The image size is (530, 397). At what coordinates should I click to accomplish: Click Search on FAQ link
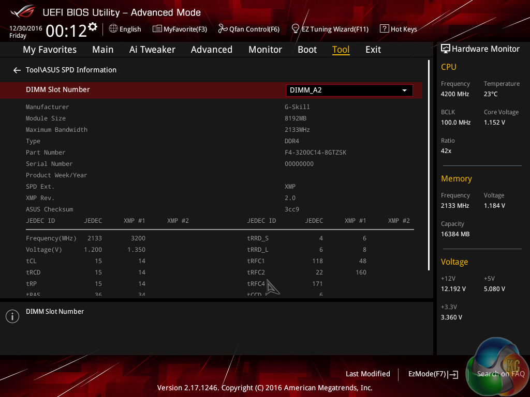pyautogui.click(x=500, y=374)
